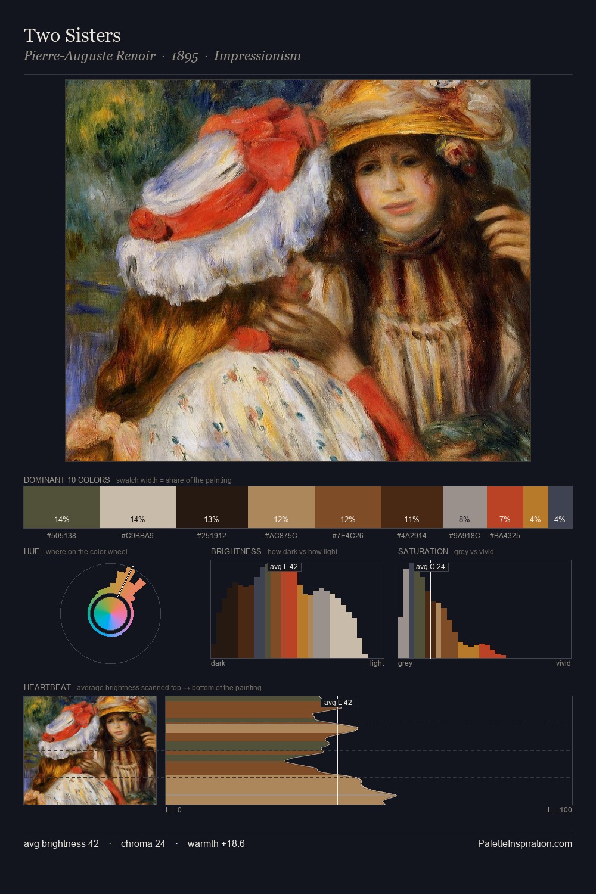Click the hex code #4A2914 label

click(411, 536)
